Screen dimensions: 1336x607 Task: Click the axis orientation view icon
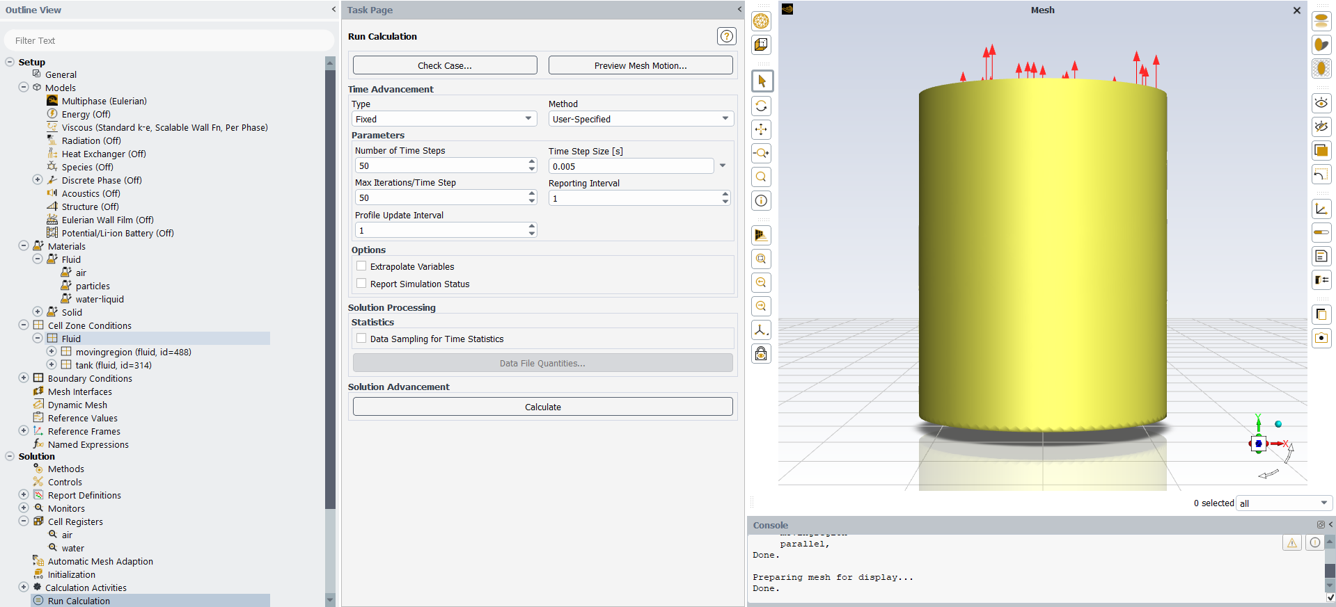click(762, 330)
